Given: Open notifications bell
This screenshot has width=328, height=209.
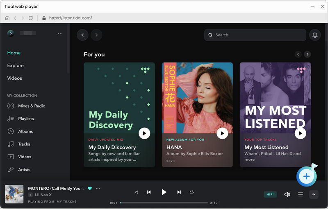Looking at the screenshot, I should click(315, 35).
